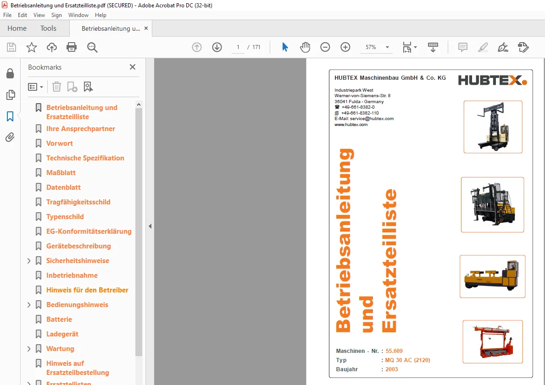This screenshot has height=385, width=545.
Task: Open the Sign menu
Action: pyautogui.click(x=56, y=15)
